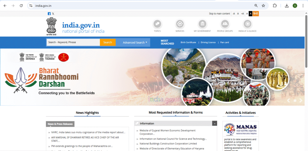Open the Pan card most searched link

pyautogui.click(x=224, y=42)
